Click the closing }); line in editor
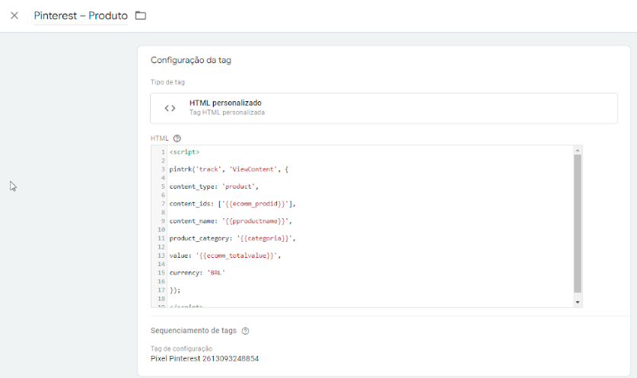This screenshot has width=637, height=378. 175,291
